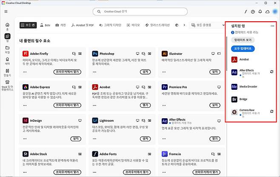The width and height of the screenshot is (280, 177).
Task: Open the help question mark icon
Action: pyautogui.click(x=253, y=11)
